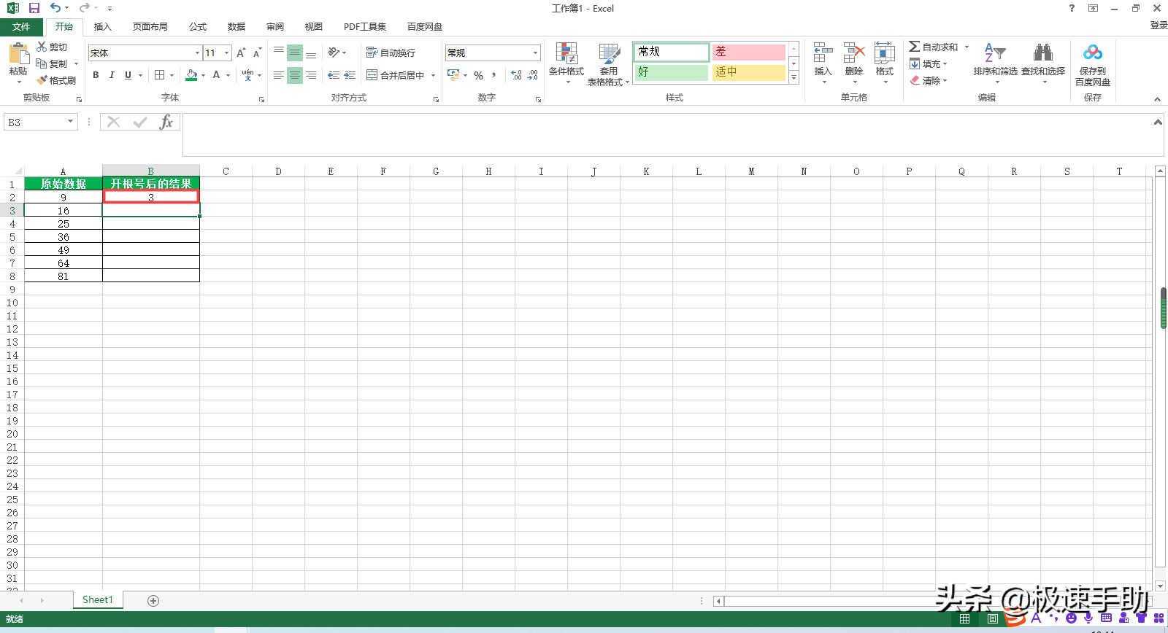
Task: Align text left
Action: pyautogui.click(x=279, y=75)
